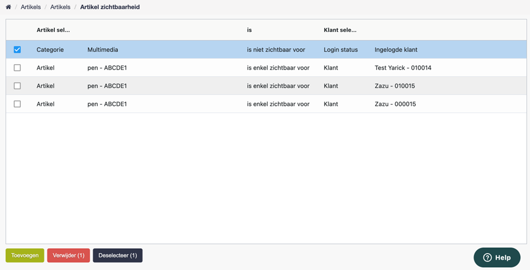The width and height of the screenshot is (530, 270).
Task: Click Artikel cell in Zazu - 010015 row
Action: tap(45, 86)
